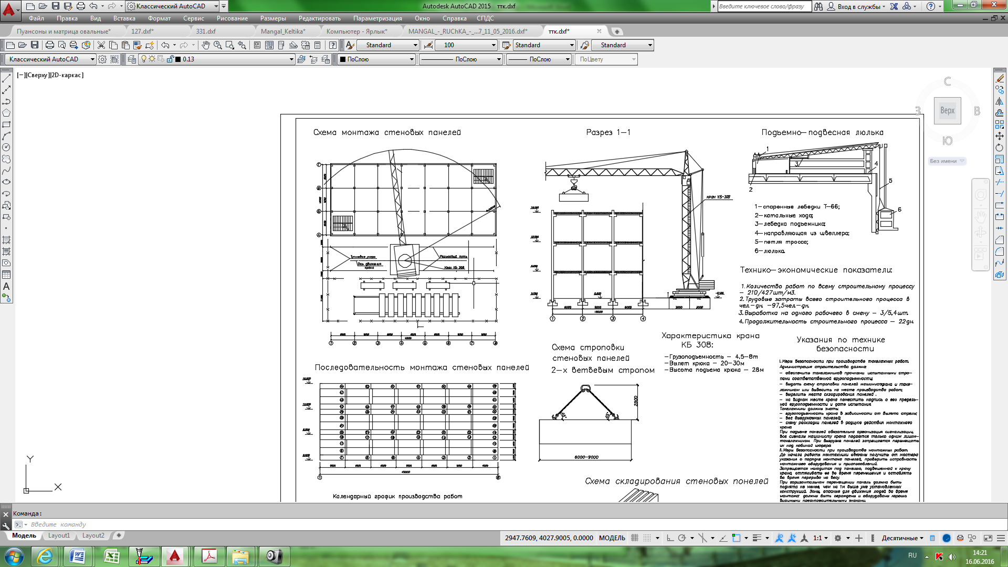
Task: Click the keyword search field in title bar
Action: [764, 6]
